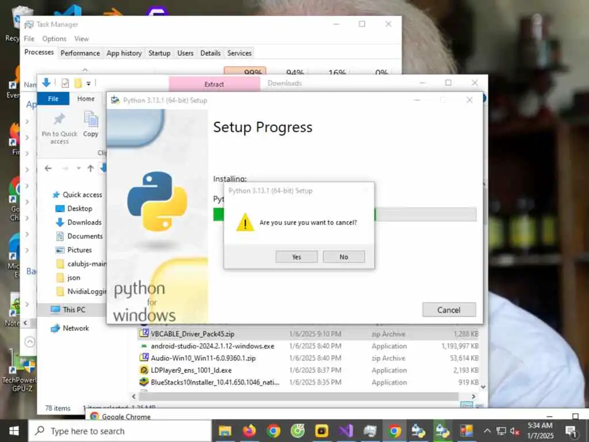Open Chrome icon beside Firefox on taskbar
589x442 pixels.
pyautogui.click(x=273, y=430)
